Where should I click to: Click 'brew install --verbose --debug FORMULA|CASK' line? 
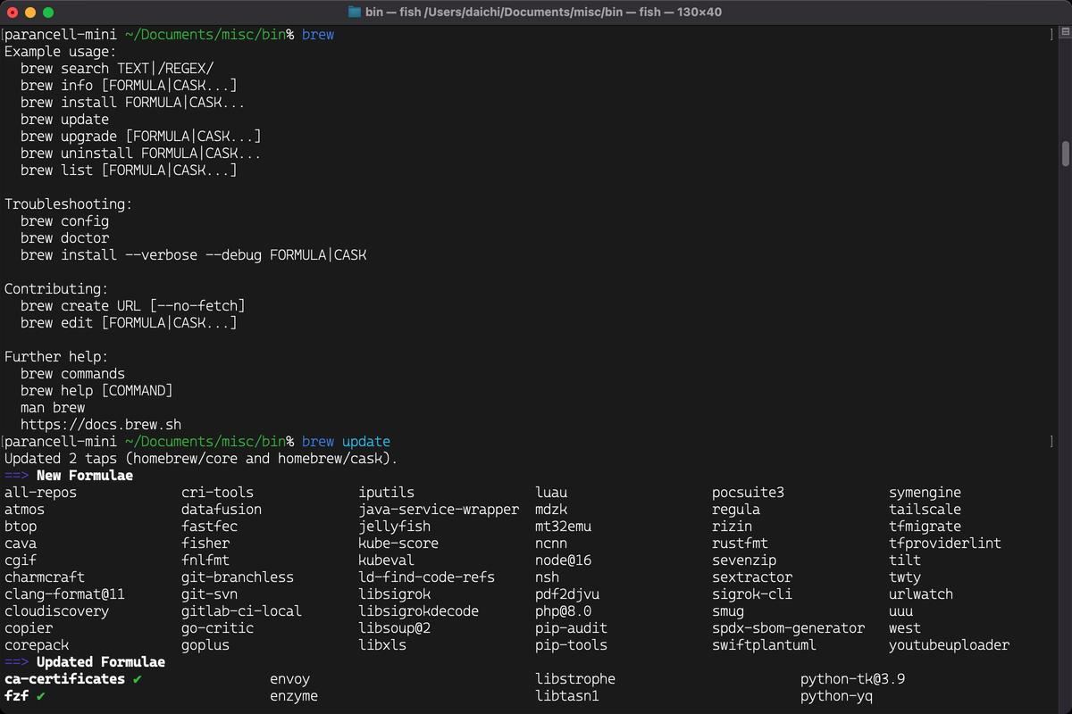pyautogui.click(x=193, y=255)
